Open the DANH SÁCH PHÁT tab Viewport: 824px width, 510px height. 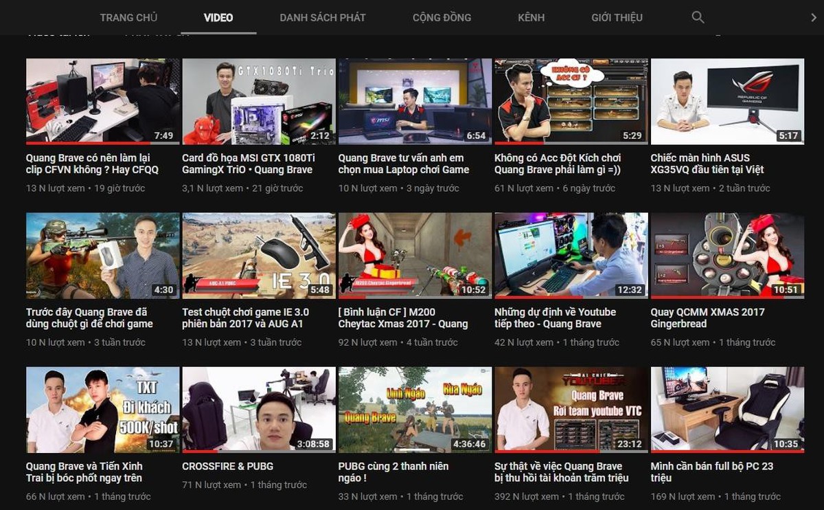point(323,17)
